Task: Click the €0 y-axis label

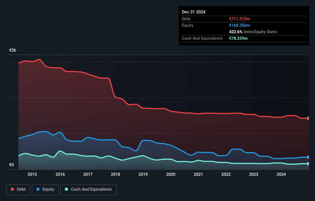Action: pos(12,165)
